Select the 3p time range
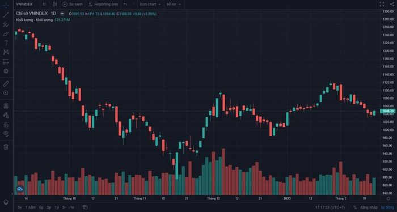This screenshot has height=212, width=397. [x=49, y=207]
